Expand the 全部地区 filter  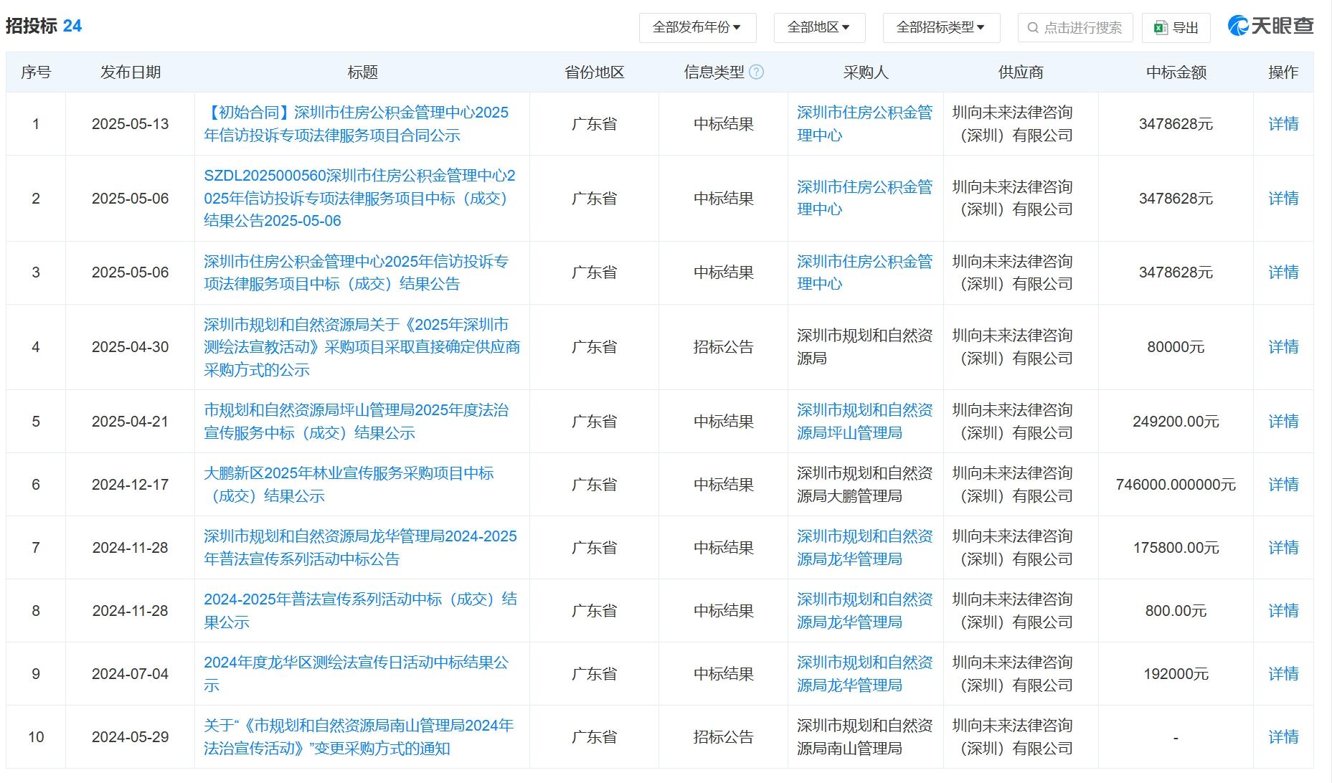(818, 27)
